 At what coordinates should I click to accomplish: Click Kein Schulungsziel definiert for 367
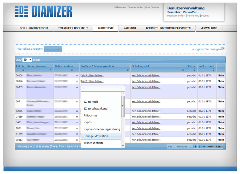(146, 101)
